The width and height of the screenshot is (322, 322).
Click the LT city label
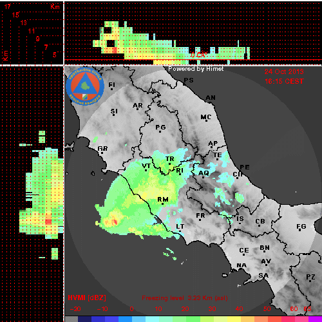(180, 227)
